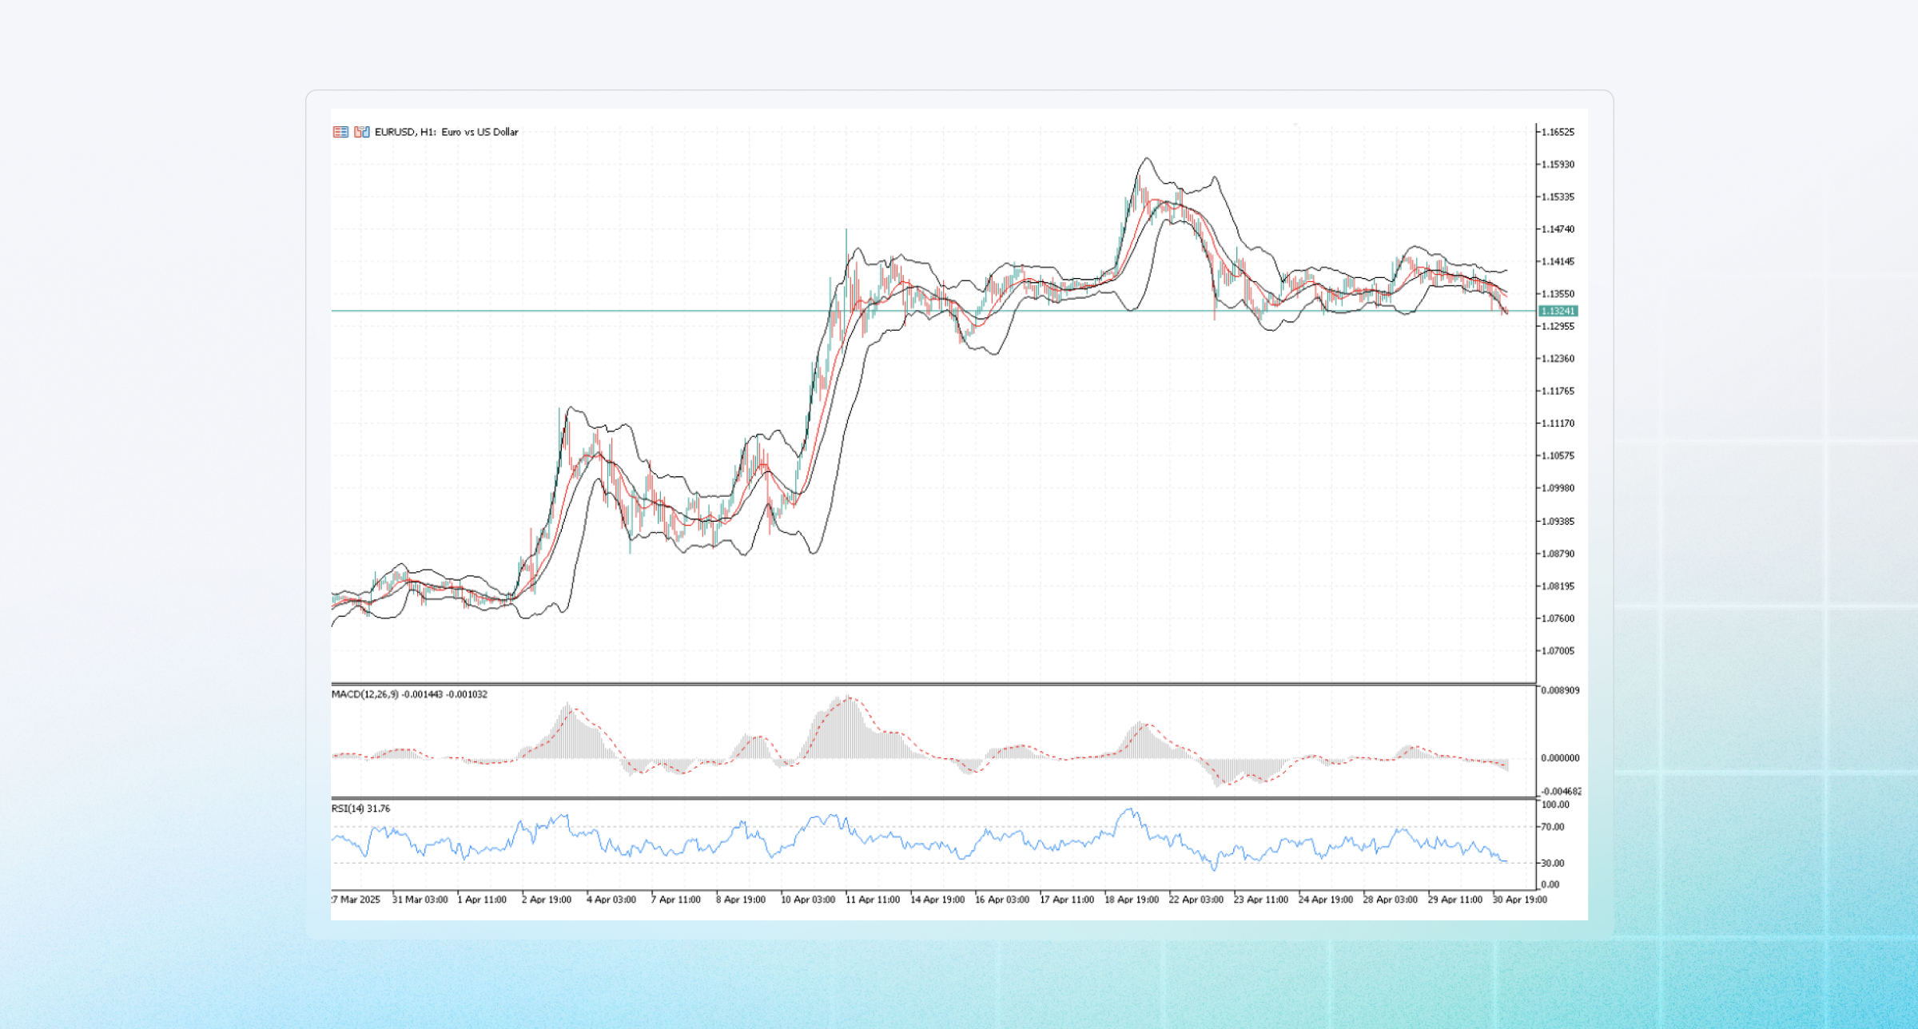Click the RSI 70.00 level label

point(1552,827)
